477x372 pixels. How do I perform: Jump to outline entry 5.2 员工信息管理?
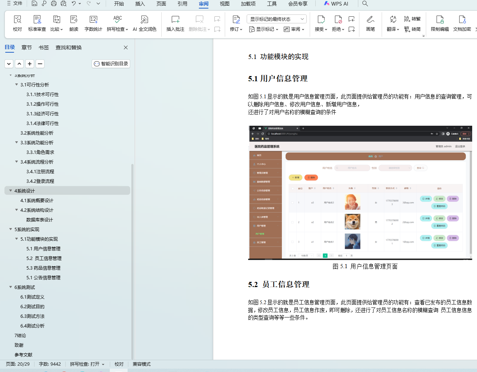point(44,258)
